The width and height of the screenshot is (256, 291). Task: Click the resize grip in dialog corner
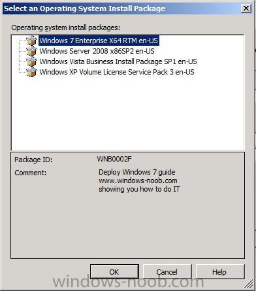point(248,284)
